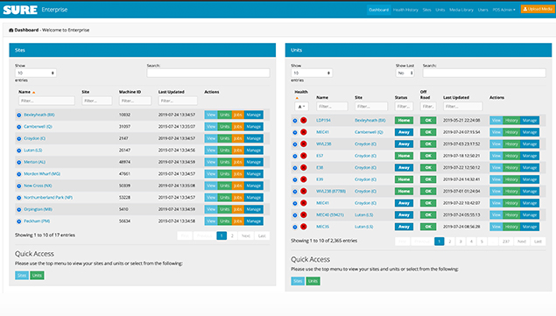Click red health icon for unit LDP194
This screenshot has width=556, height=316.
(304, 120)
